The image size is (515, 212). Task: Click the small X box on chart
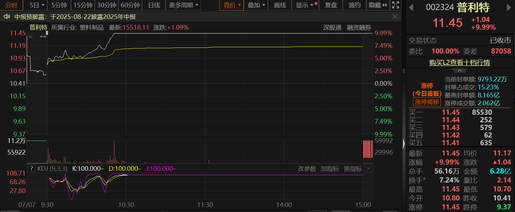31,37
